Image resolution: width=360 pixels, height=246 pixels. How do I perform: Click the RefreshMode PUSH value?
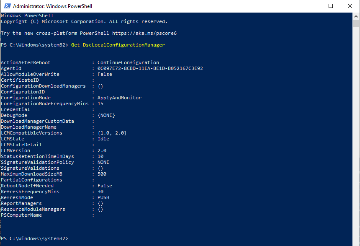click(103, 197)
